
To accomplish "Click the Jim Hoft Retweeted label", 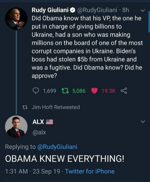I will 56,107.
